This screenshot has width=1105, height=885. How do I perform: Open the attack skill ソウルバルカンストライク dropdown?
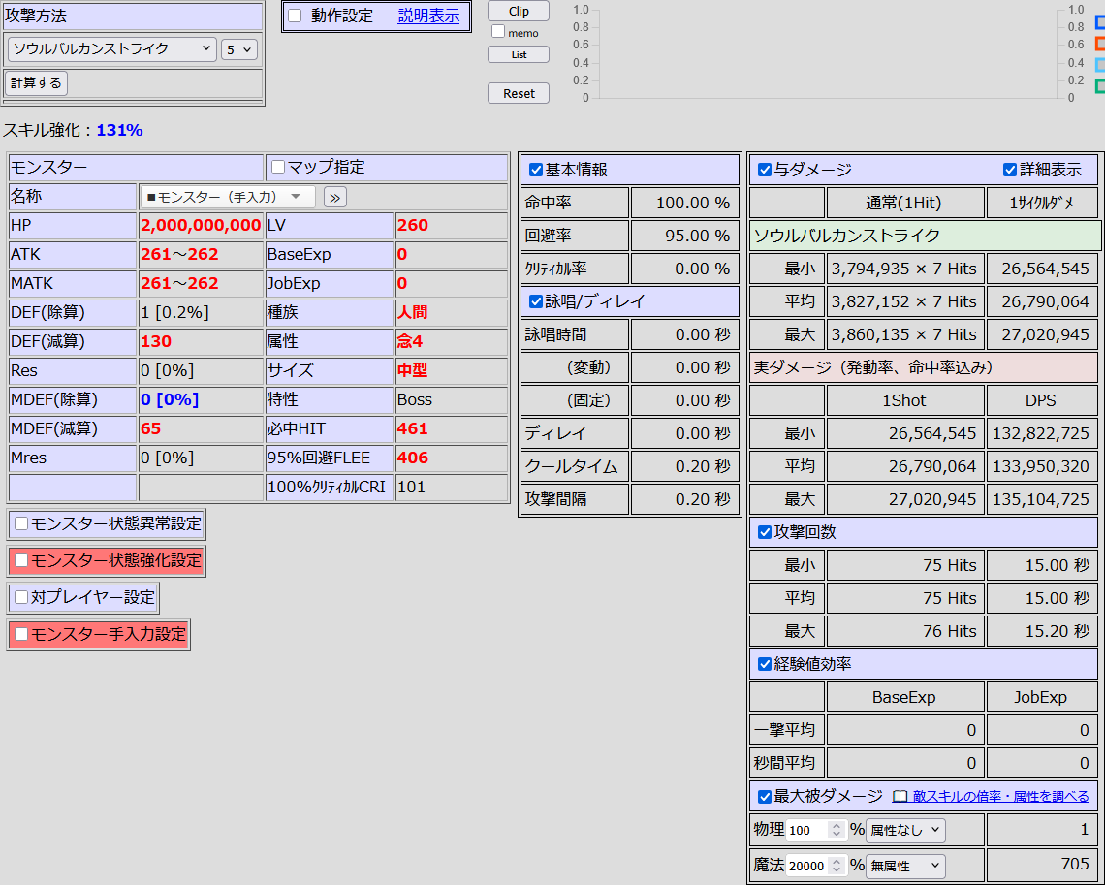111,48
